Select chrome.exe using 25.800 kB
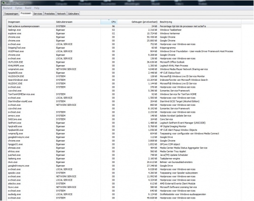The width and height of the screenshot is (254, 201). pyautogui.click(x=124, y=41)
